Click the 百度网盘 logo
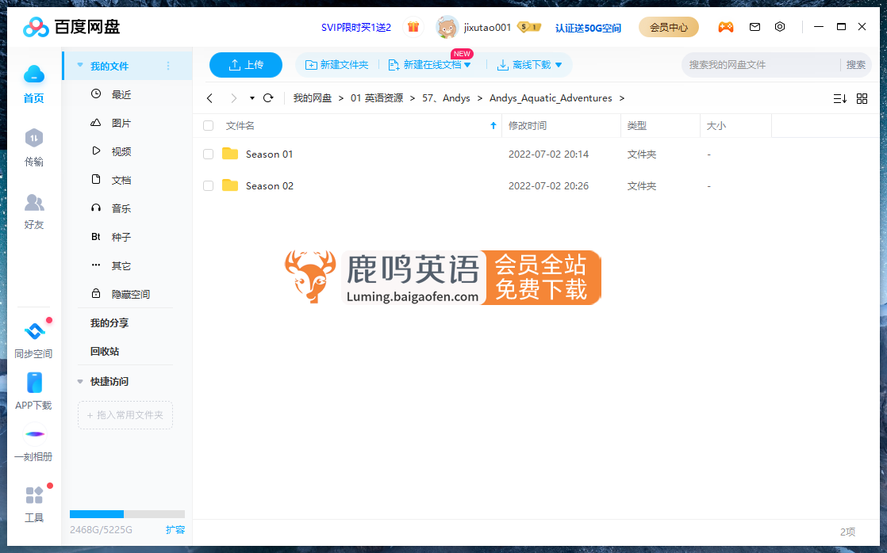This screenshot has height=553, width=887. pyautogui.click(x=71, y=27)
